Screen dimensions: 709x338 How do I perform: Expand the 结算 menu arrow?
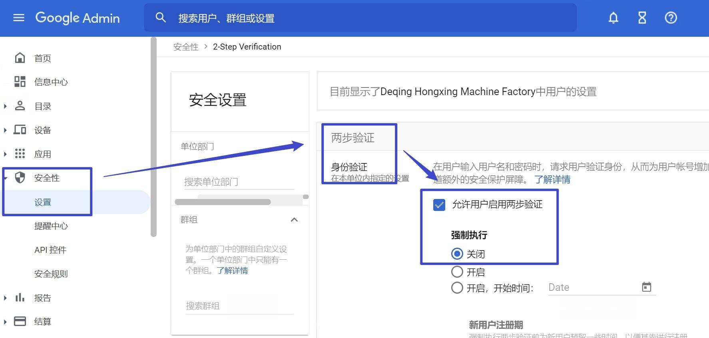point(5,322)
